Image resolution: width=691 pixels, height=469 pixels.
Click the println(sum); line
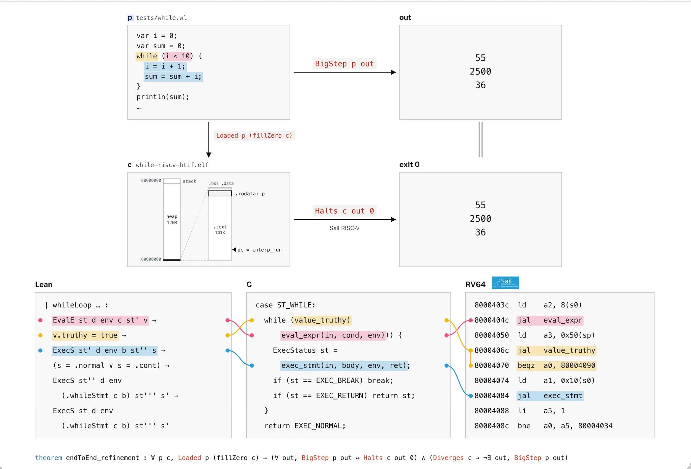click(163, 97)
